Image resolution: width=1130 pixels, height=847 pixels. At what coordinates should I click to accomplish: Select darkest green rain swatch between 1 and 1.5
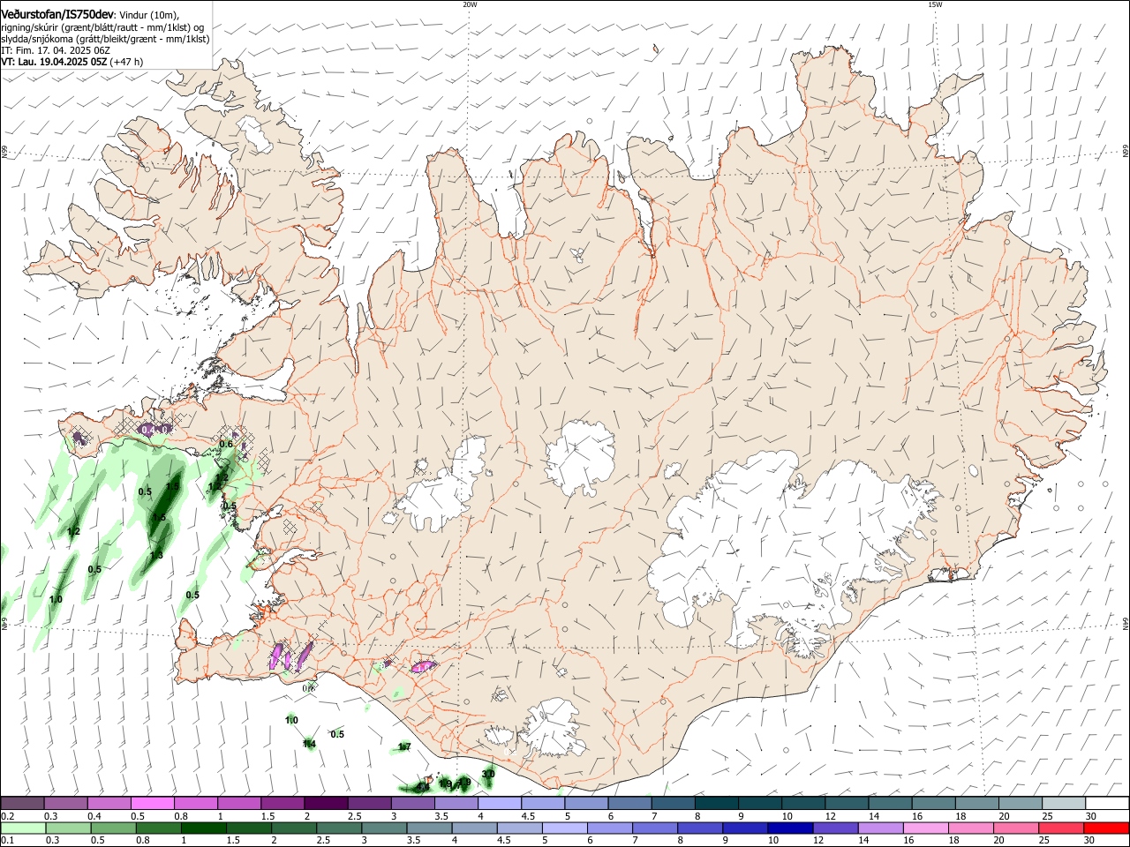click(203, 828)
